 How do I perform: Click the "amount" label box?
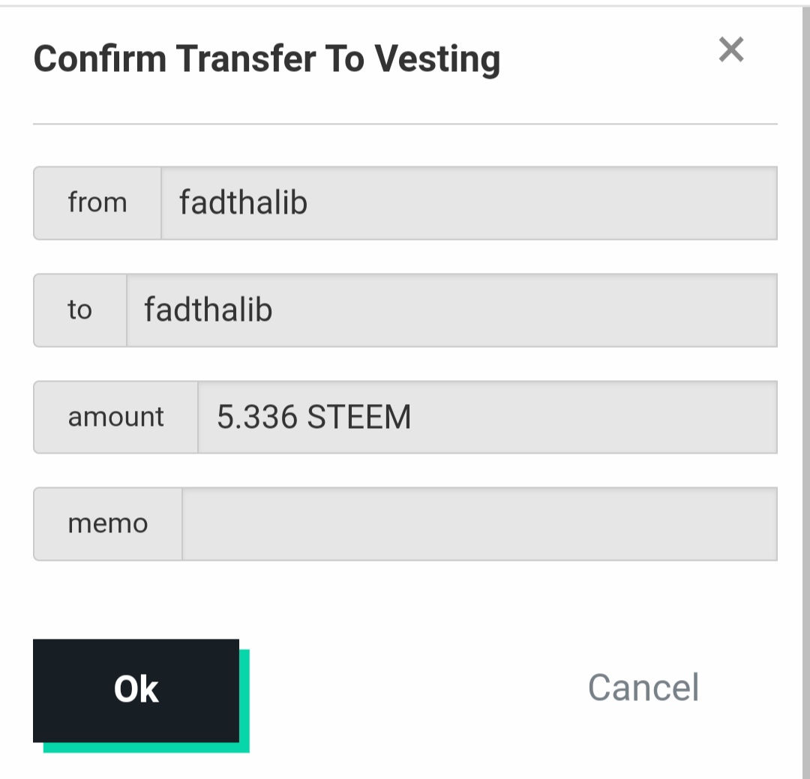coord(116,417)
